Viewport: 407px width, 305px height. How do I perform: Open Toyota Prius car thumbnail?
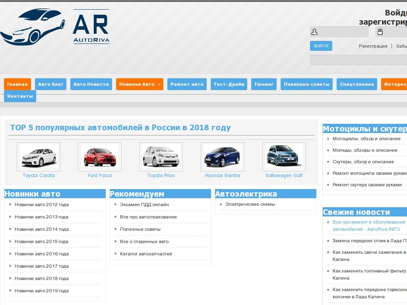161,156
